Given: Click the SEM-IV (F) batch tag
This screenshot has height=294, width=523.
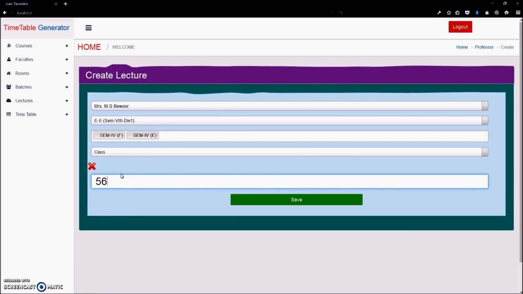Looking at the screenshot, I should 109,135.
